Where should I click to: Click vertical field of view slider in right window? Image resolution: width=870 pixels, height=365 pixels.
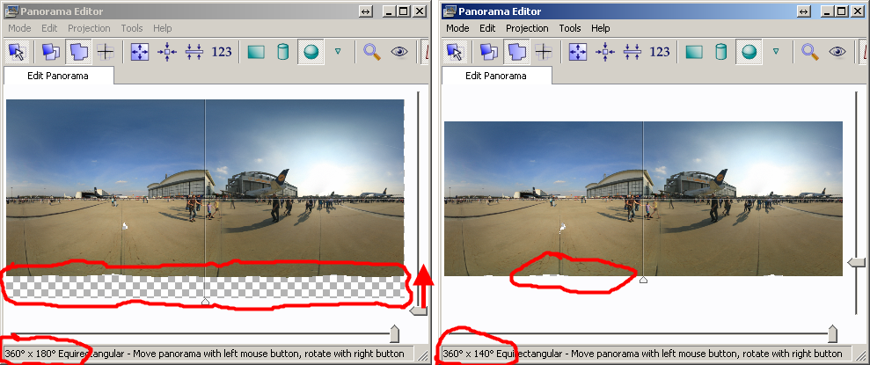[x=856, y=262]
